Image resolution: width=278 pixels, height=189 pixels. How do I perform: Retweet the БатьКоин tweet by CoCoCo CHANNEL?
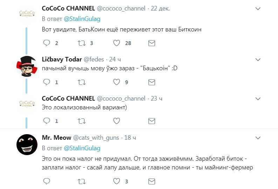(x=81, y=43)
